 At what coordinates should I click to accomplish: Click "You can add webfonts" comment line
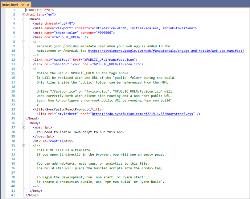point(93,164)
